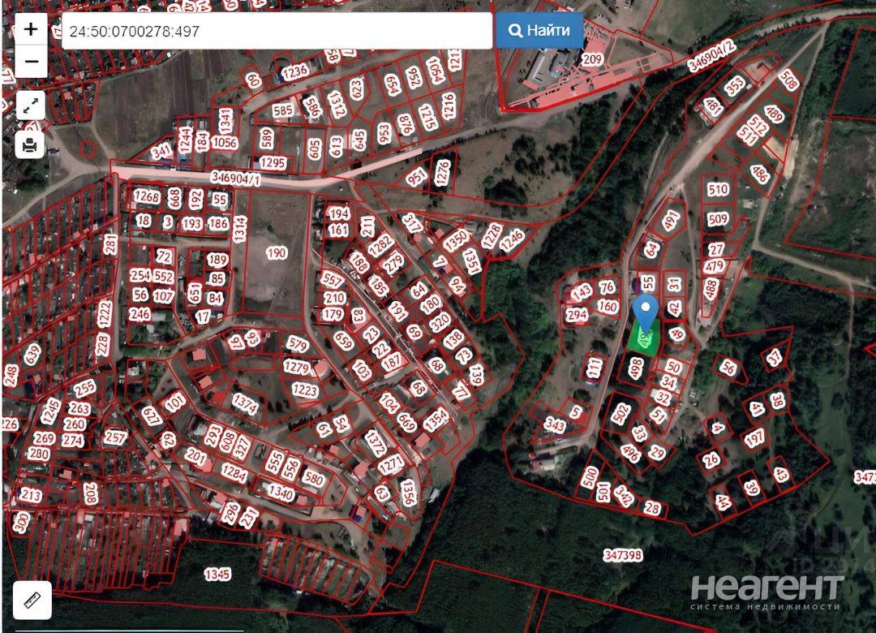The width and height of the screenshot is (876, 633).
Task: Select parcel labeled 190
Action: 276,252
